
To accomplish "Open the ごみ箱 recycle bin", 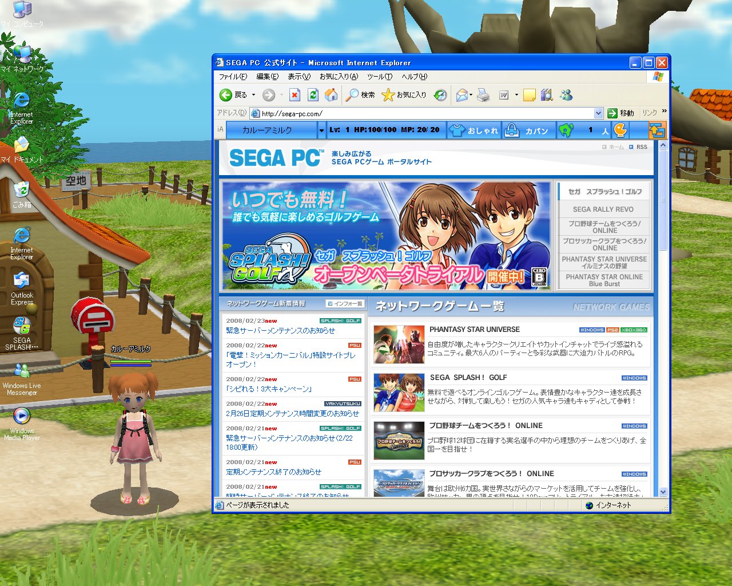I will pos(22,195).
